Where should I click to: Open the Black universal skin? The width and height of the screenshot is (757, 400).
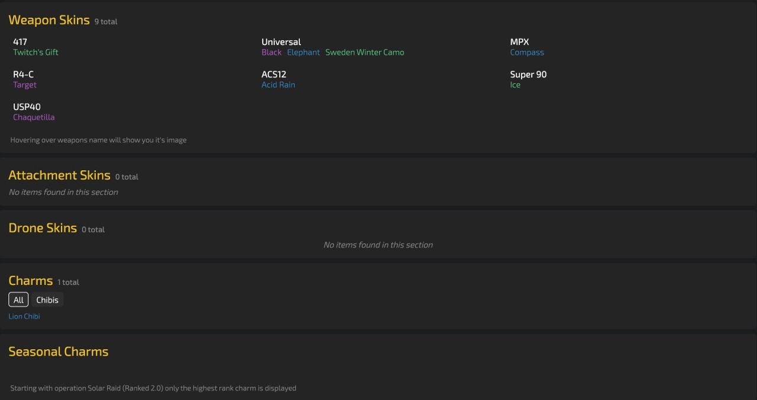[x=271, y=53]
